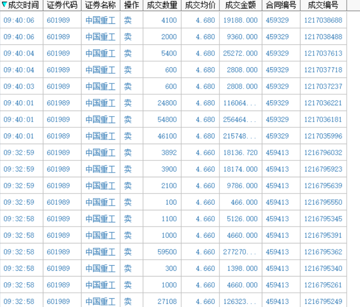
Task: Select trade number 1217036221
Action: pos(323,103)
